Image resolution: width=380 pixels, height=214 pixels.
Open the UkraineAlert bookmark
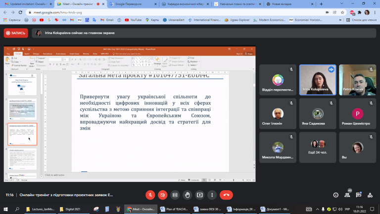coord(174,20)
